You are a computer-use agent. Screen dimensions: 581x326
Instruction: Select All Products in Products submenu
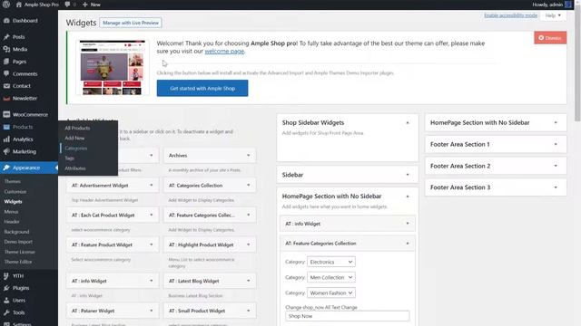(x=77, y=128)
